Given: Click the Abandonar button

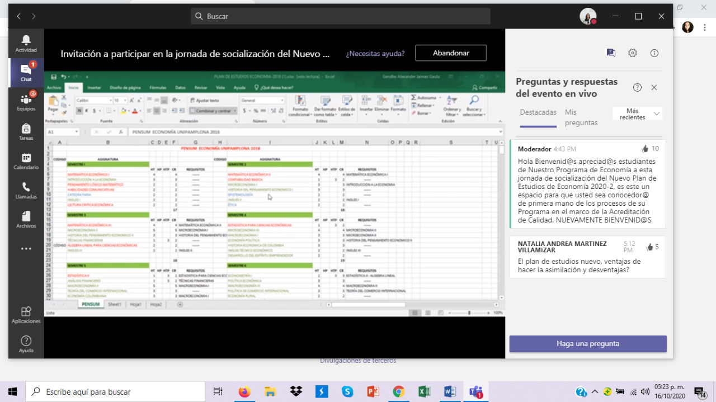Looking at the screenshot, I should [x=451, y=53].
